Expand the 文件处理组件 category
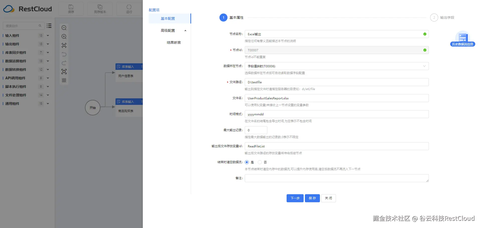The height and width of the screenshot is (228, 481). click(48, 95)
